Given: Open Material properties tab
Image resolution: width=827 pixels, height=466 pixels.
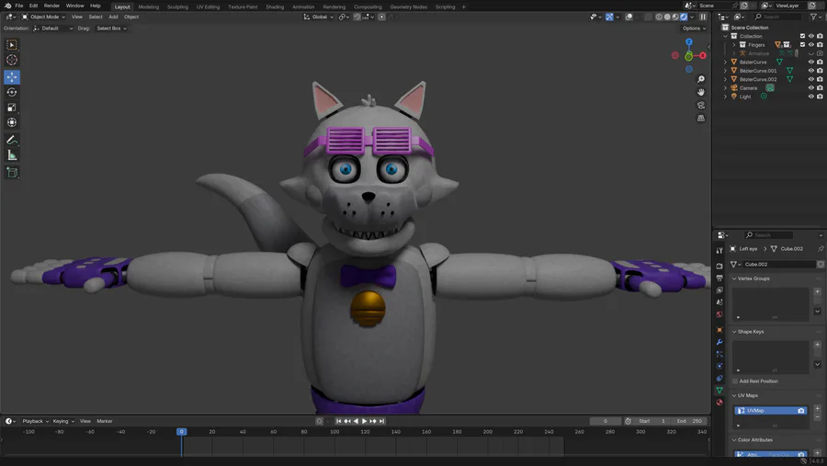Looking at the screenshot, I should point(719,403).
